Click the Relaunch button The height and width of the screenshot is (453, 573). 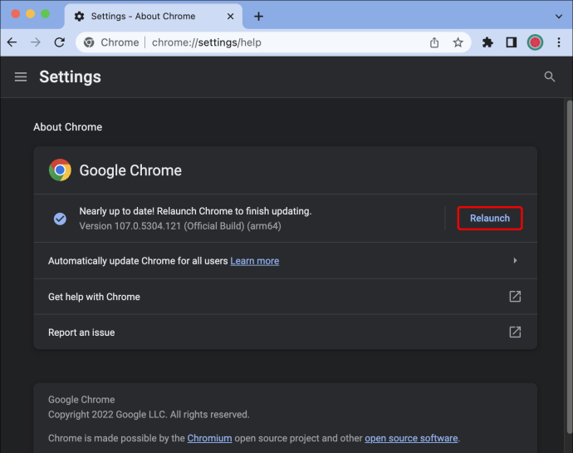point(490,219)
